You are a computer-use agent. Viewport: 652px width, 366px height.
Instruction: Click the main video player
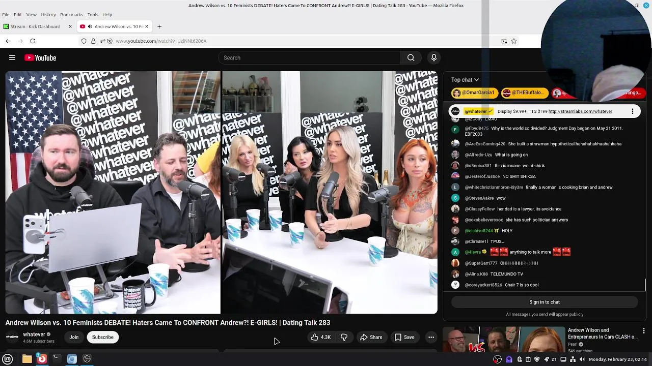coord(222,193)
